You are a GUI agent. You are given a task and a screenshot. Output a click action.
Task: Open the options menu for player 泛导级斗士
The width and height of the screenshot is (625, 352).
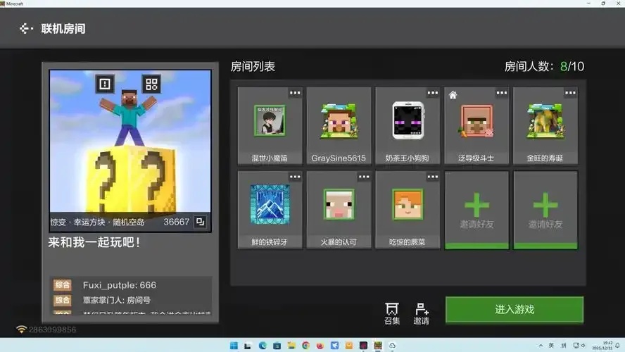click(x=501, y=94)
